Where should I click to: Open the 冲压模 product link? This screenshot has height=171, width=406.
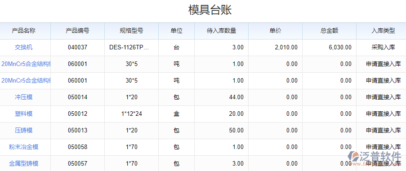[23, 97]
